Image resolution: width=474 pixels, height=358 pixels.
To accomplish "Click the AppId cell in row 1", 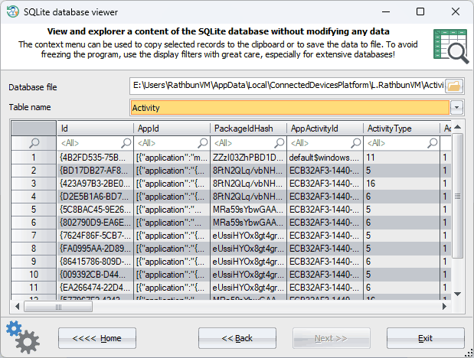I will tap(172, 158).
